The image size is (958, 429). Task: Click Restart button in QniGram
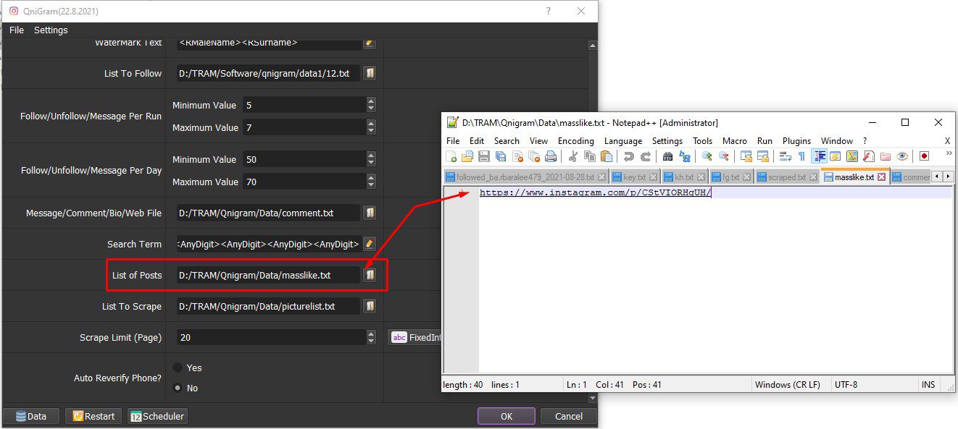click(x=93, y=416)
